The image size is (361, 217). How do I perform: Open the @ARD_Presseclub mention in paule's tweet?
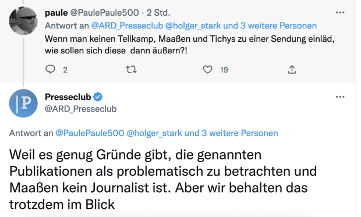tap(127, 26)
